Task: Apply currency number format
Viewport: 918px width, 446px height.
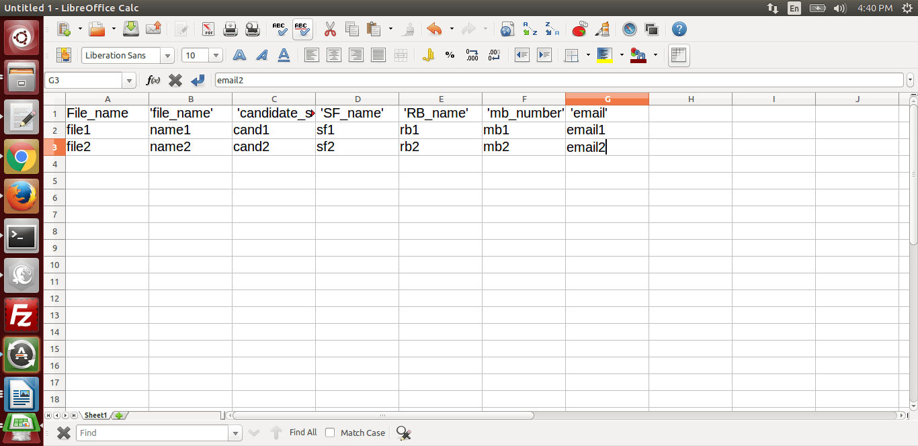Action: pyautogui.click(x=429, y=55)
